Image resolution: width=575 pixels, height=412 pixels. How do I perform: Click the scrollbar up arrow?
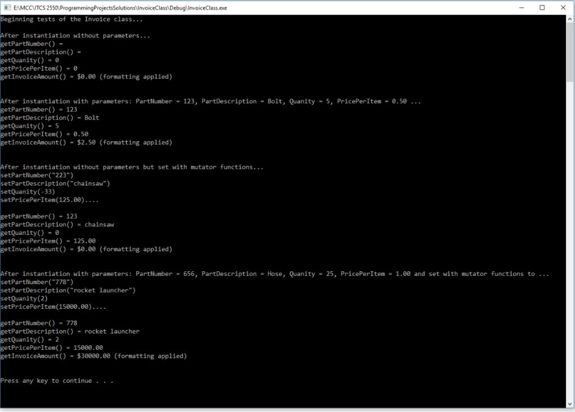coord(570,18)
